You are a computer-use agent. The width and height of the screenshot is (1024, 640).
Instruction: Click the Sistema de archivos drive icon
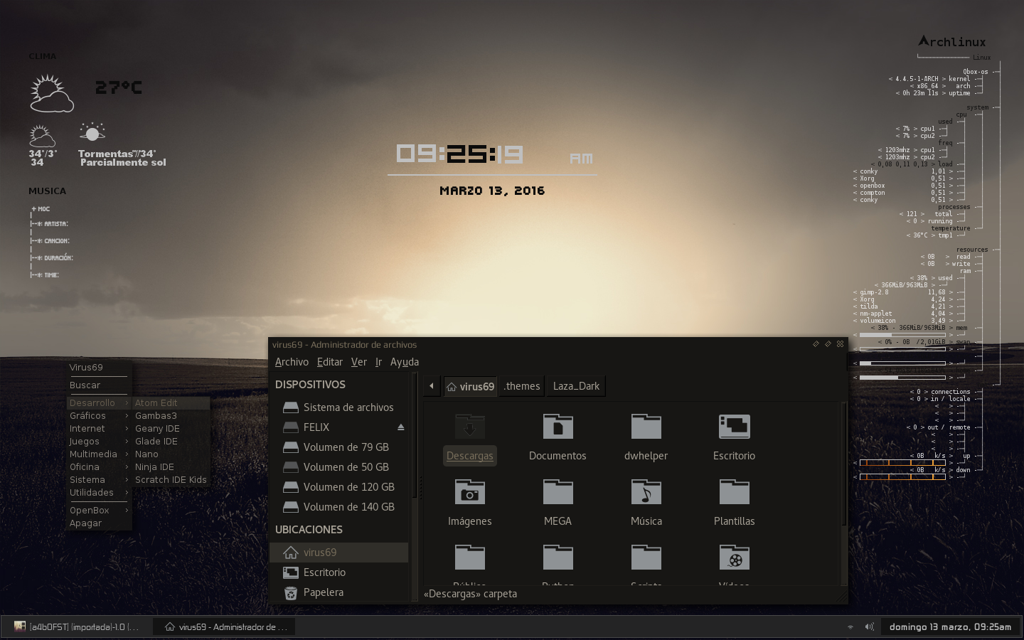click(x=290, y=407)
